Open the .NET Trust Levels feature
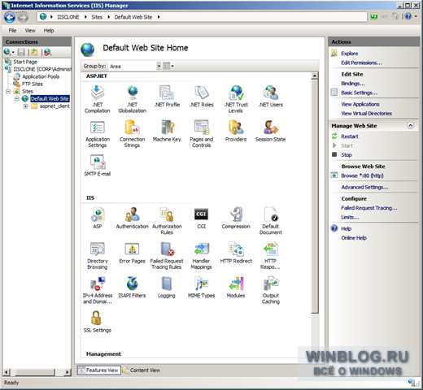 [x=236, y=99]
